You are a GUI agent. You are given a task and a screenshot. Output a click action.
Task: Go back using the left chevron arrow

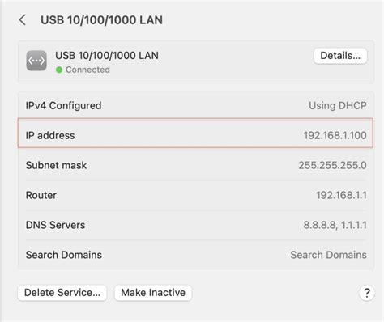pos(23,20)
